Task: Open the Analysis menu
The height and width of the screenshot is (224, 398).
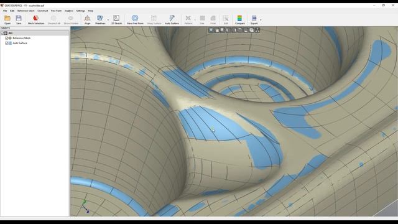Action: click(69, 11)
